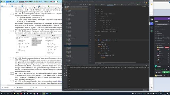Reload the browser page

[6, 4]
